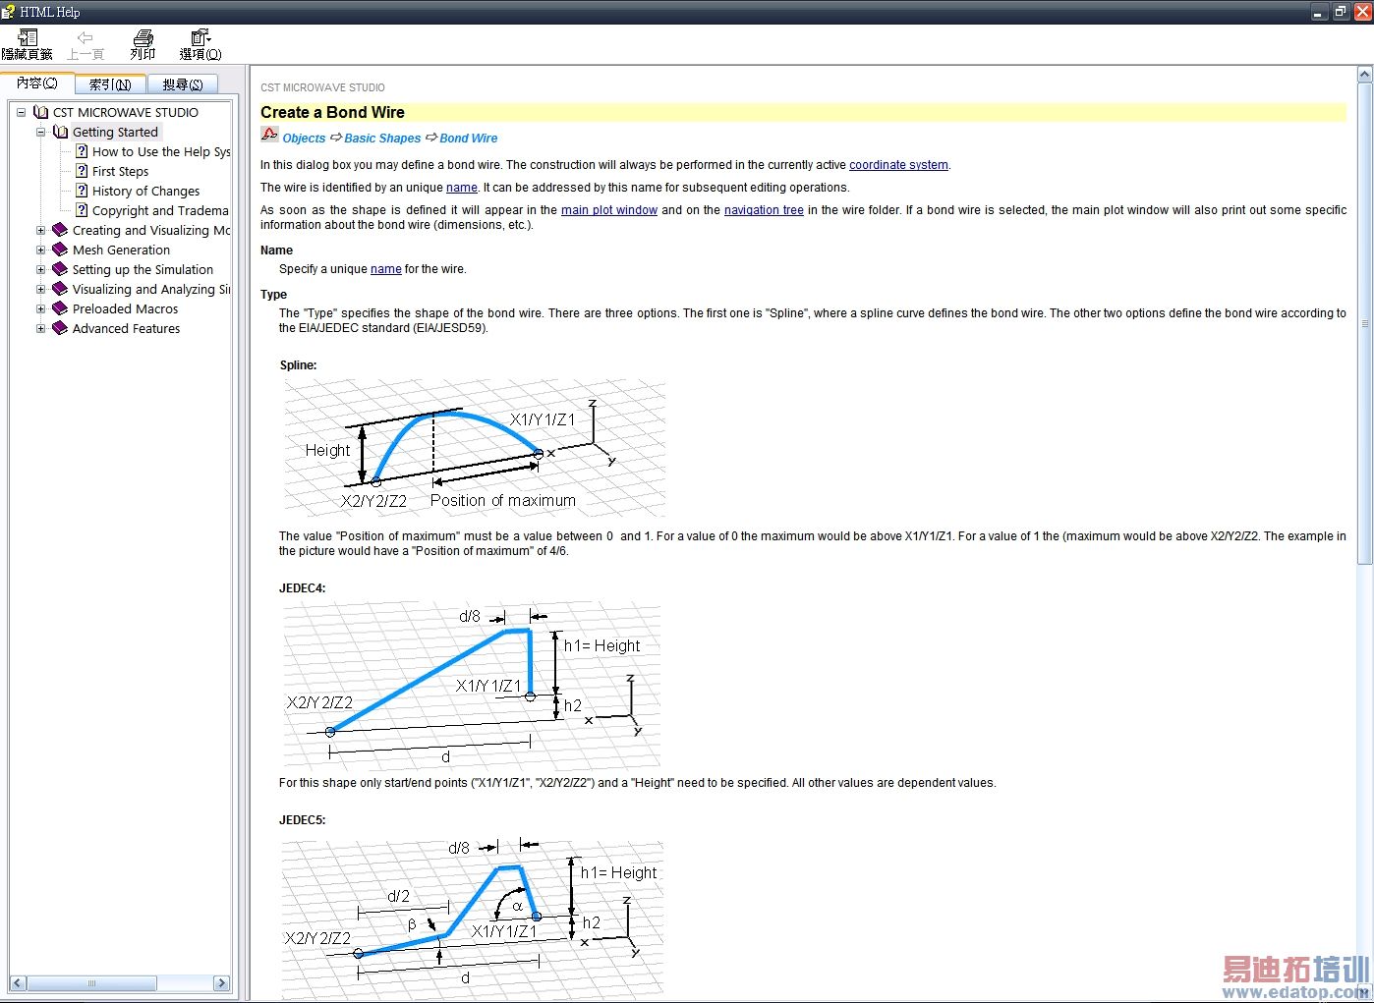
Task: Select the Getting Started tree item
Action: pyautogui.click(x=115, y=132)
